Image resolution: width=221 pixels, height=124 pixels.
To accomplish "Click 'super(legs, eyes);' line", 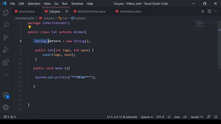I will tap(59, 55).
